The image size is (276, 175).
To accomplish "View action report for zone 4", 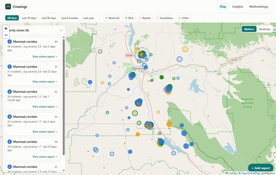I will coord(45,132).
